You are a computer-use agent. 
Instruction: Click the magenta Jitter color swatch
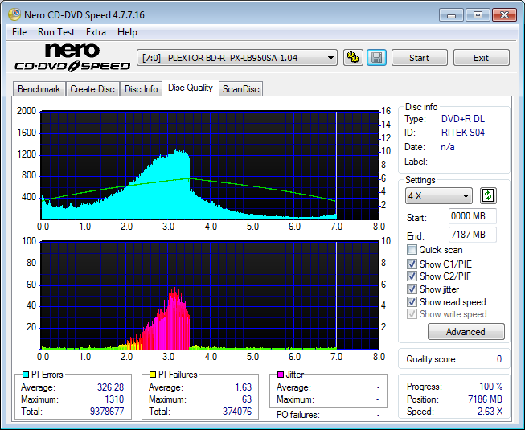(281, 375)
